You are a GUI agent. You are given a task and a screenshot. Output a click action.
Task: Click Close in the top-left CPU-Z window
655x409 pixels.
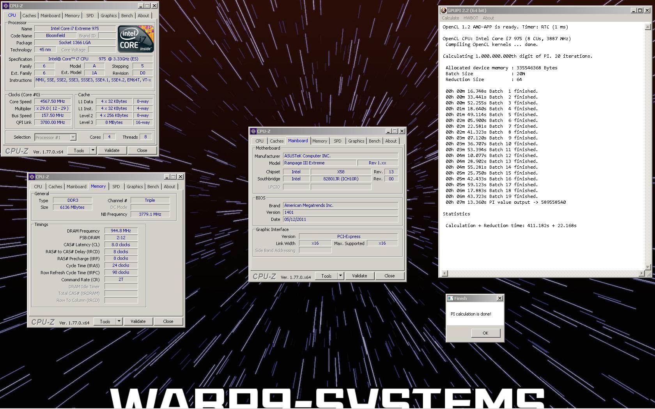pyautogui.click(x=142, y=150)
